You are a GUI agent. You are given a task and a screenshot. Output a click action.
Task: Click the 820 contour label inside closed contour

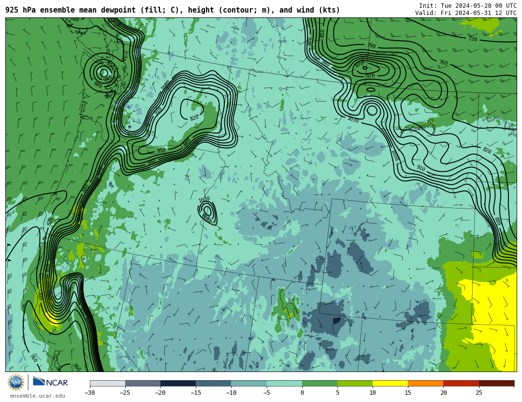[194, 118]
